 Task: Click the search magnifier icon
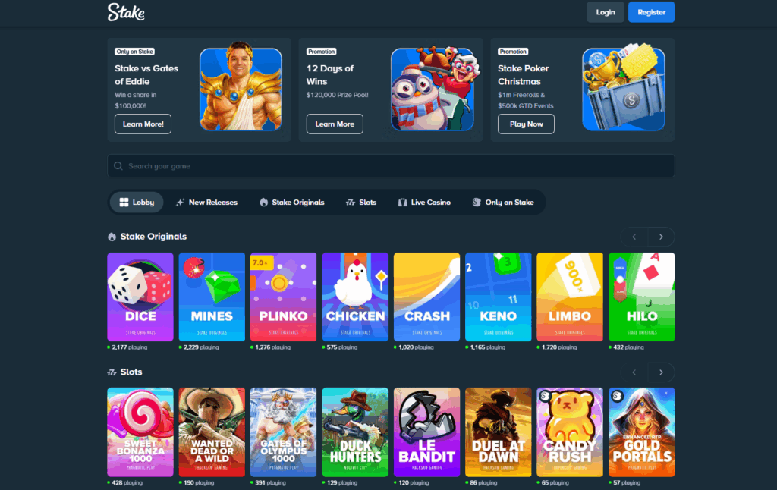118,166
